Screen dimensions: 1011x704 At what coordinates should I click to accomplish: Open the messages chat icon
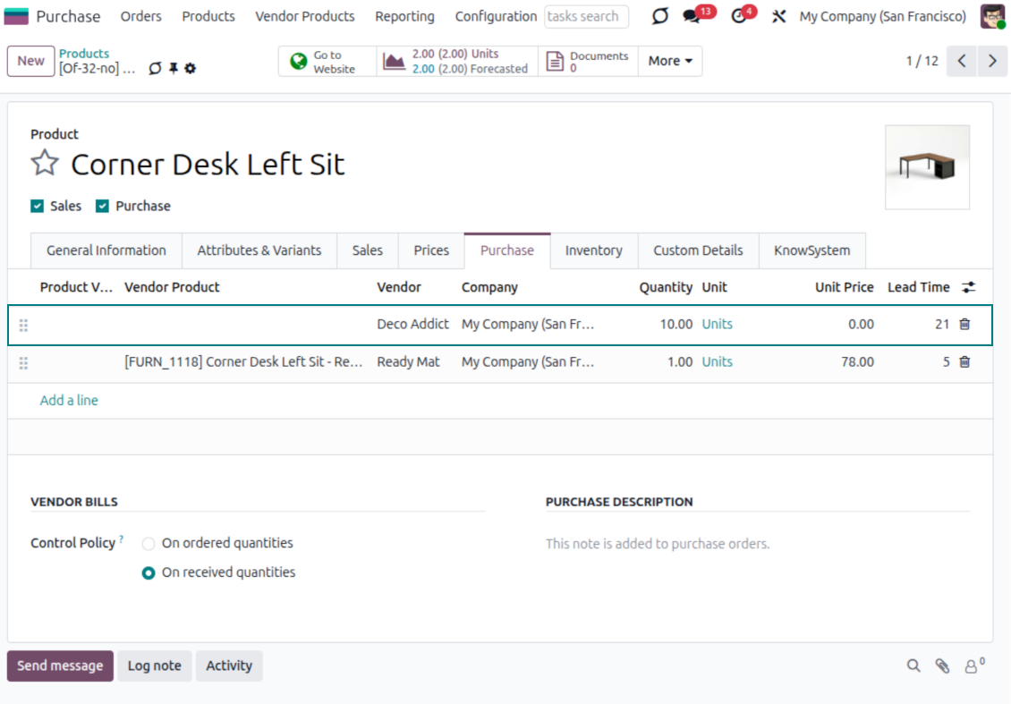pyautogui.click(x=691, y=17)
